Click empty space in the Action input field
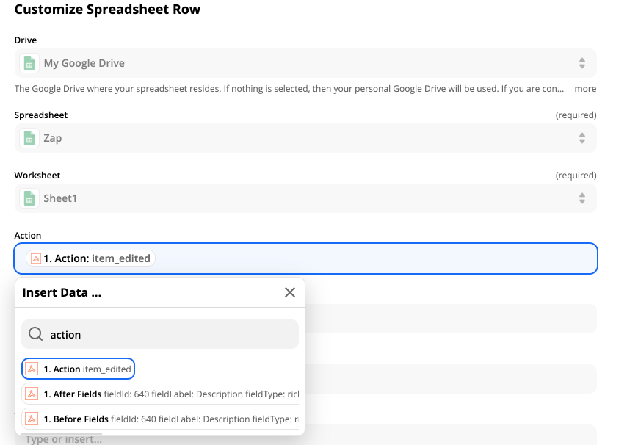The width and height of the screenshot is (627, 445). pyautogui.click(x=367, y=258)
